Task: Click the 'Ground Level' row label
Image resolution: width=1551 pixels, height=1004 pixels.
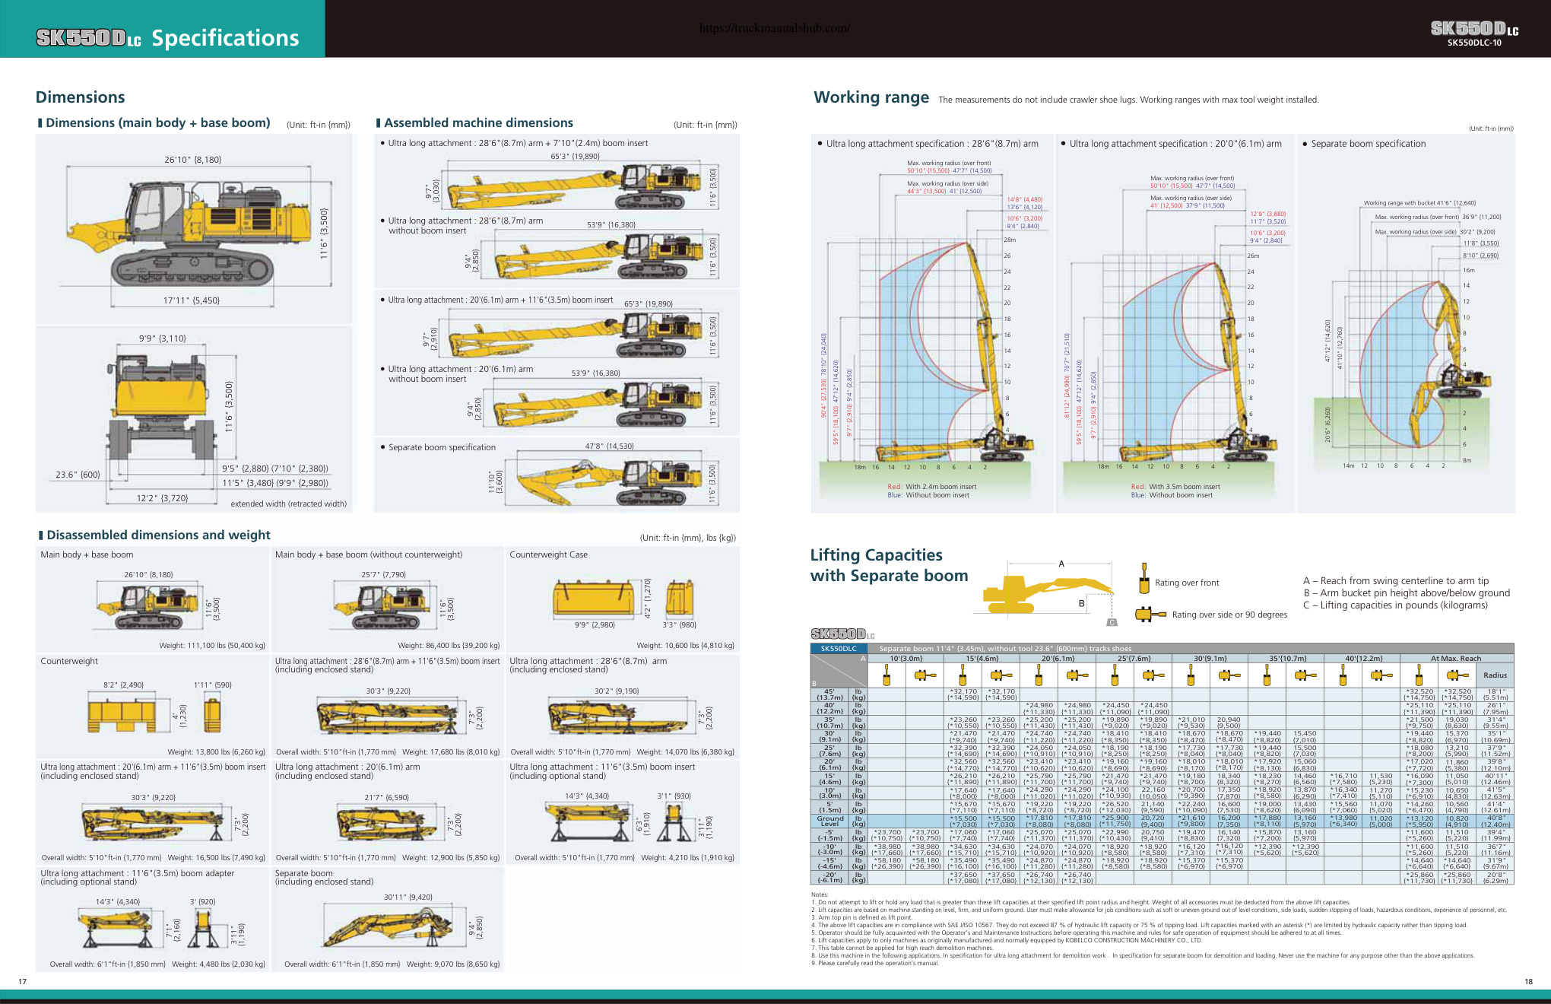Action: pos(830,821)
